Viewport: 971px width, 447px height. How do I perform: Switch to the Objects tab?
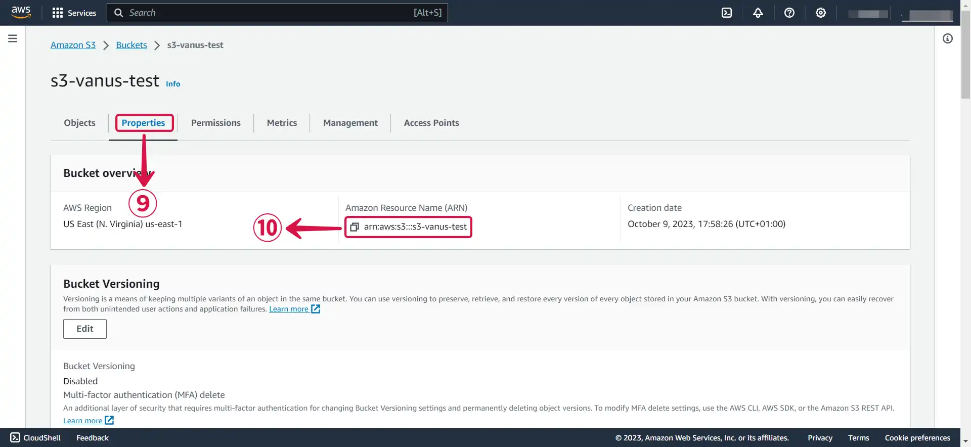point(79,123)
